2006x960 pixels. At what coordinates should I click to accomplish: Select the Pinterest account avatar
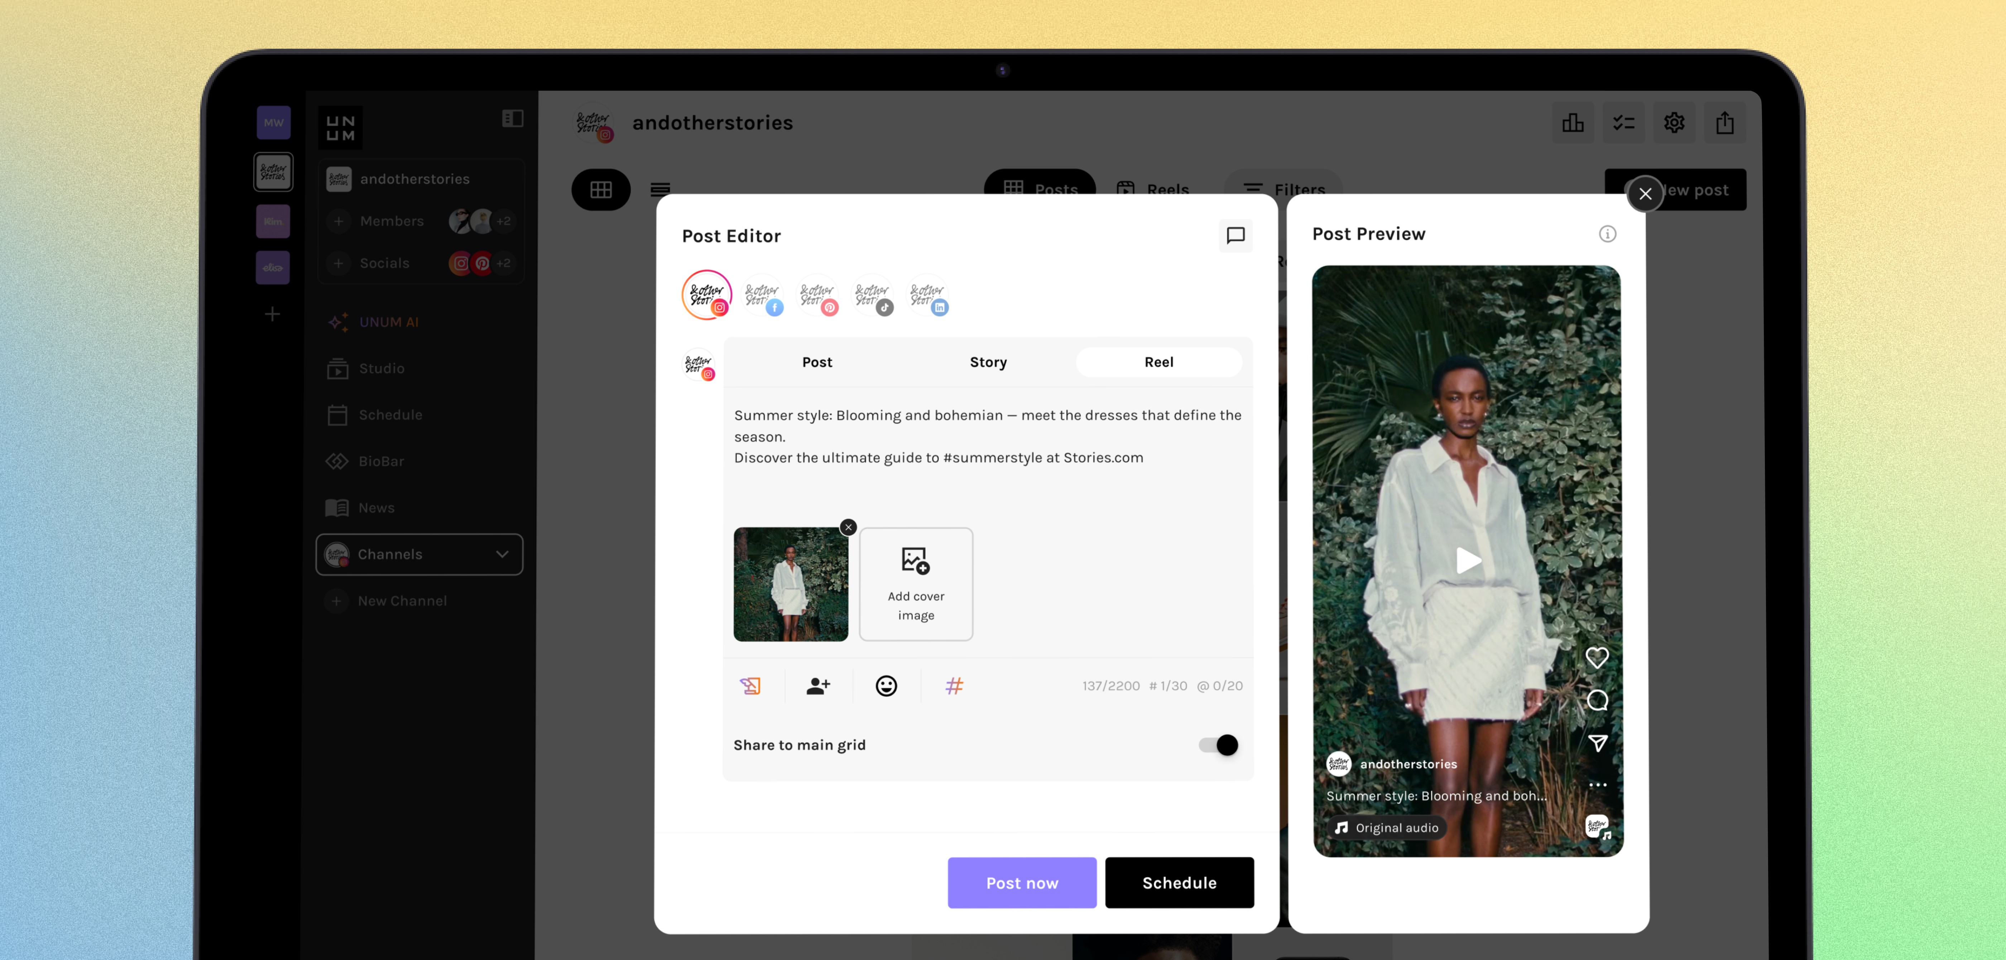point(818,296)
